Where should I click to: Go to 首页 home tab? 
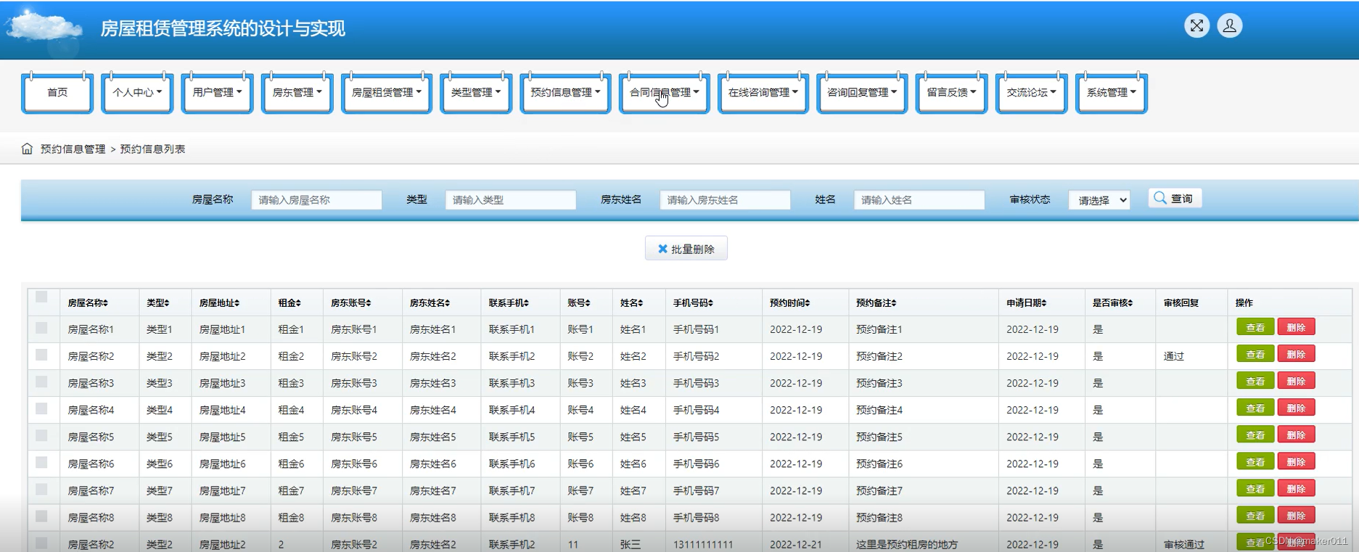tap(57, 93)
